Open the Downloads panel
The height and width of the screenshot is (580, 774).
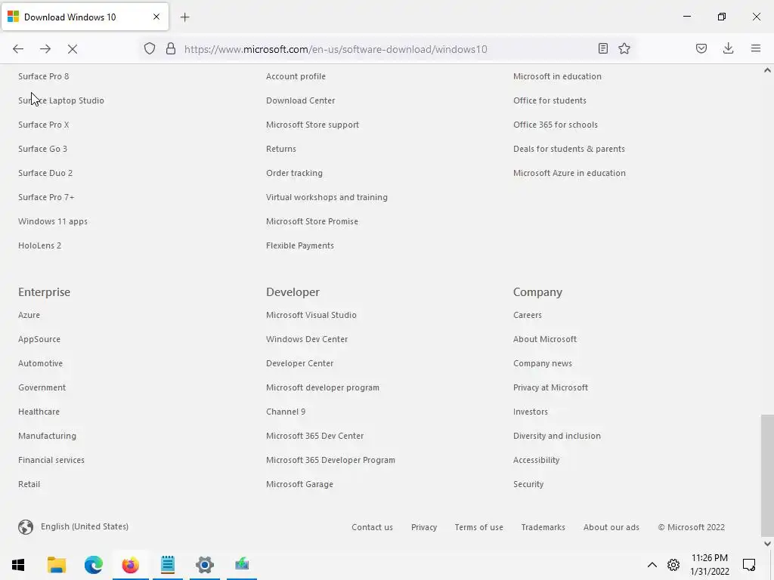point(728,48)
